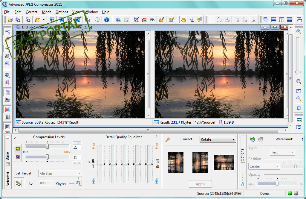Click the stopwatch download time icon
This screenshot has width=306, height=199.
(x=220, y=122)
